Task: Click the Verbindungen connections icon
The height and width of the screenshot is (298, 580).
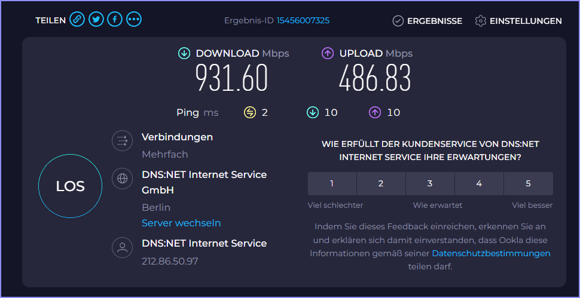Action: click(122, 141)
